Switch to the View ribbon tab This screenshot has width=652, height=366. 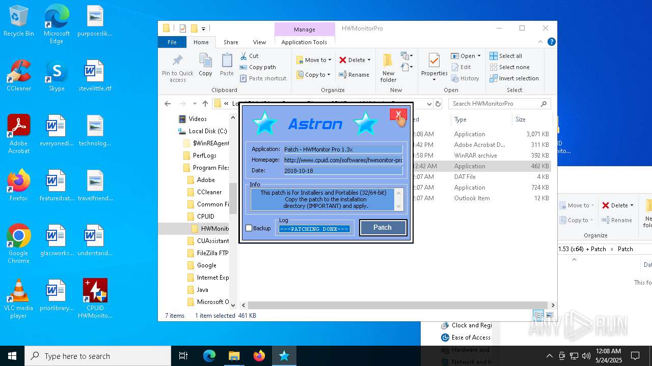point(259,42)
